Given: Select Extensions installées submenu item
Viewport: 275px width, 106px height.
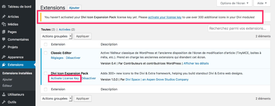Looking at the screenshot, I should [17, 73].
